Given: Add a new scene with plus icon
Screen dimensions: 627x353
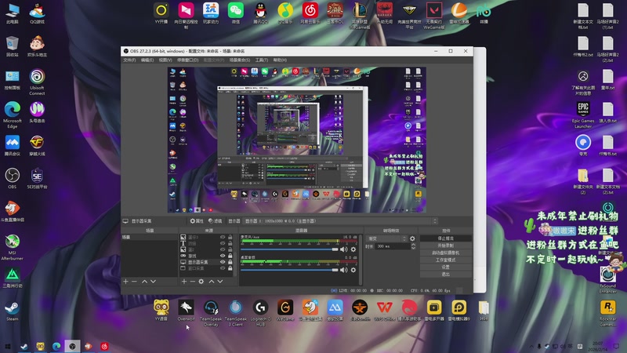Looking at the screenshot, I should (125, 282).
